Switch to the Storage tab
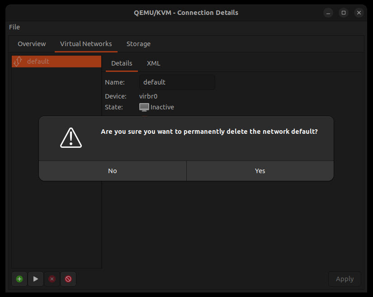The height and width of the screenshot is (297, 373). pos(138,44)
